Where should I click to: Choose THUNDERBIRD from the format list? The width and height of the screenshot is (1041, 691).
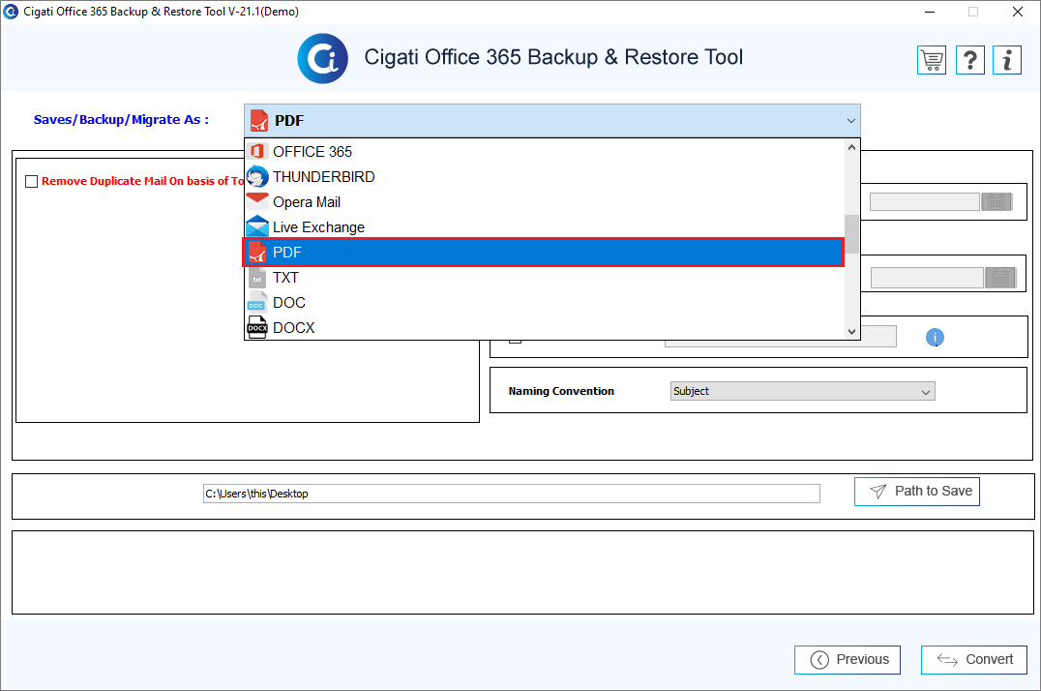545,177
